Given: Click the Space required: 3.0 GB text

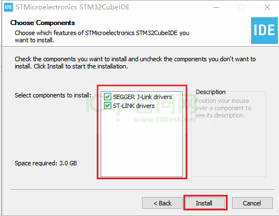Looking at the screenshot, I should 46,163.
